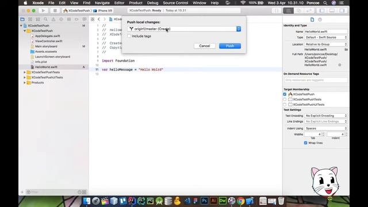Open the remote branch origin1/master dropdown
The height and width of the screenshot is (207, 368).
184,29
